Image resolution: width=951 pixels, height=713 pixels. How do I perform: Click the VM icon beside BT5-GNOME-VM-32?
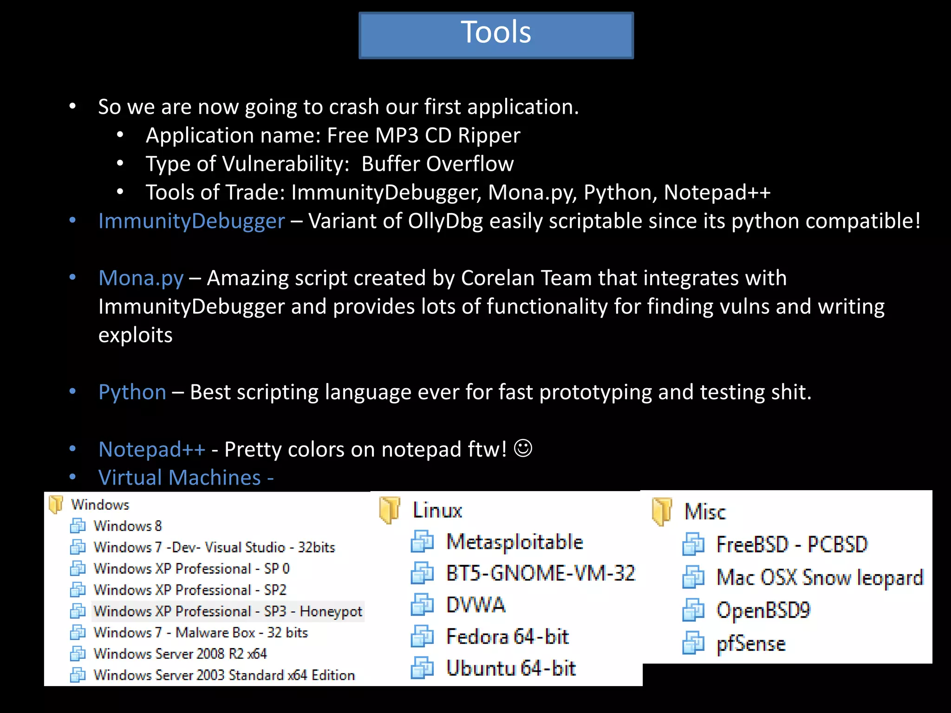pos(422,573)
